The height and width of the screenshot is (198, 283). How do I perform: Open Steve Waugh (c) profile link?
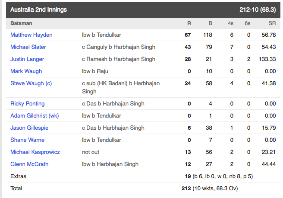pyautogui.click(x=31, y=83)
